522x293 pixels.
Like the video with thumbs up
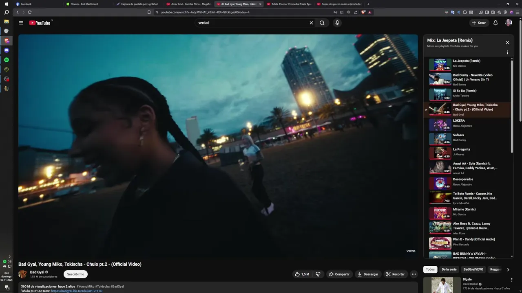tap(302, 274)
